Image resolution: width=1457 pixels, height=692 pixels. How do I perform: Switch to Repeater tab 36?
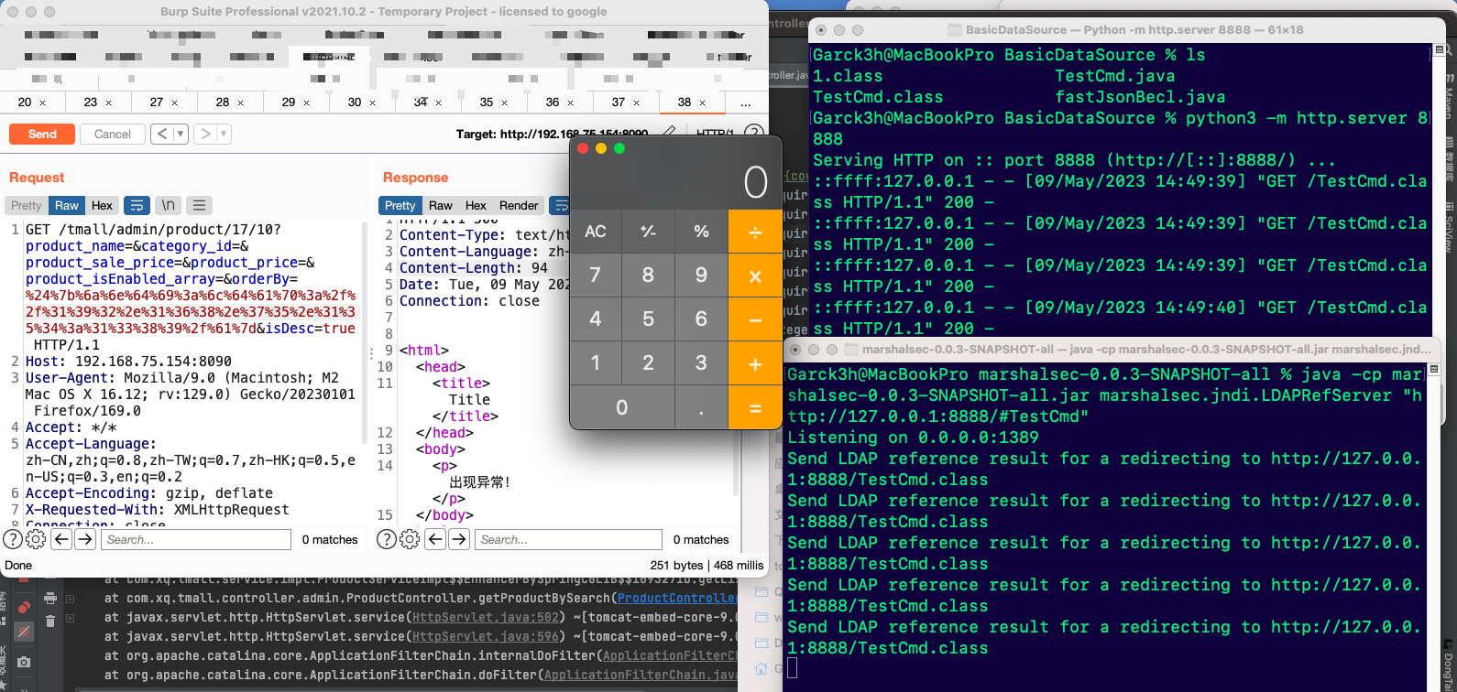click(x=559, y=102)
